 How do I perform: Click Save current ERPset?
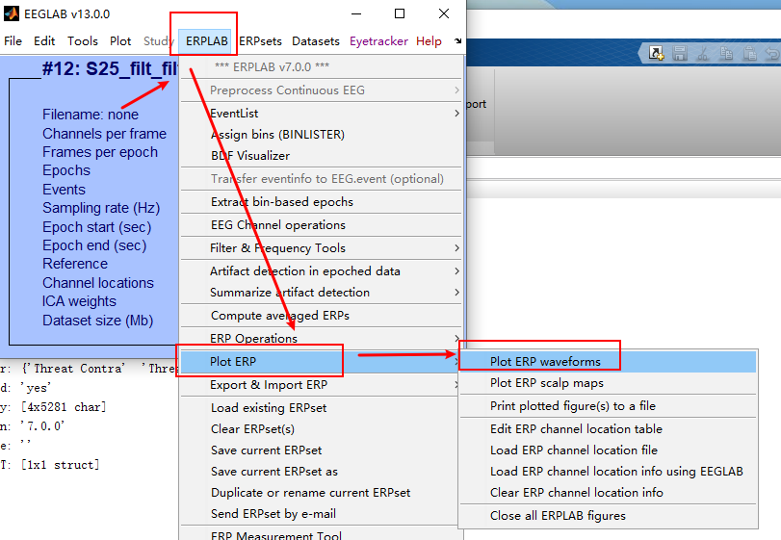tap(320, 450)
